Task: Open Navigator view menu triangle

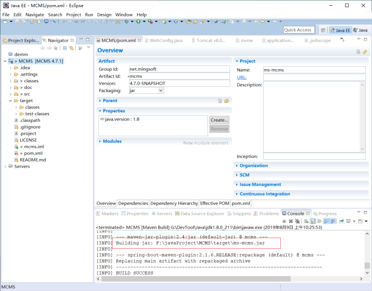Action: click(x=88, y=48)
